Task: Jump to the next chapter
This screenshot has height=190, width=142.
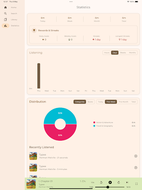Action: coord(127,182)
